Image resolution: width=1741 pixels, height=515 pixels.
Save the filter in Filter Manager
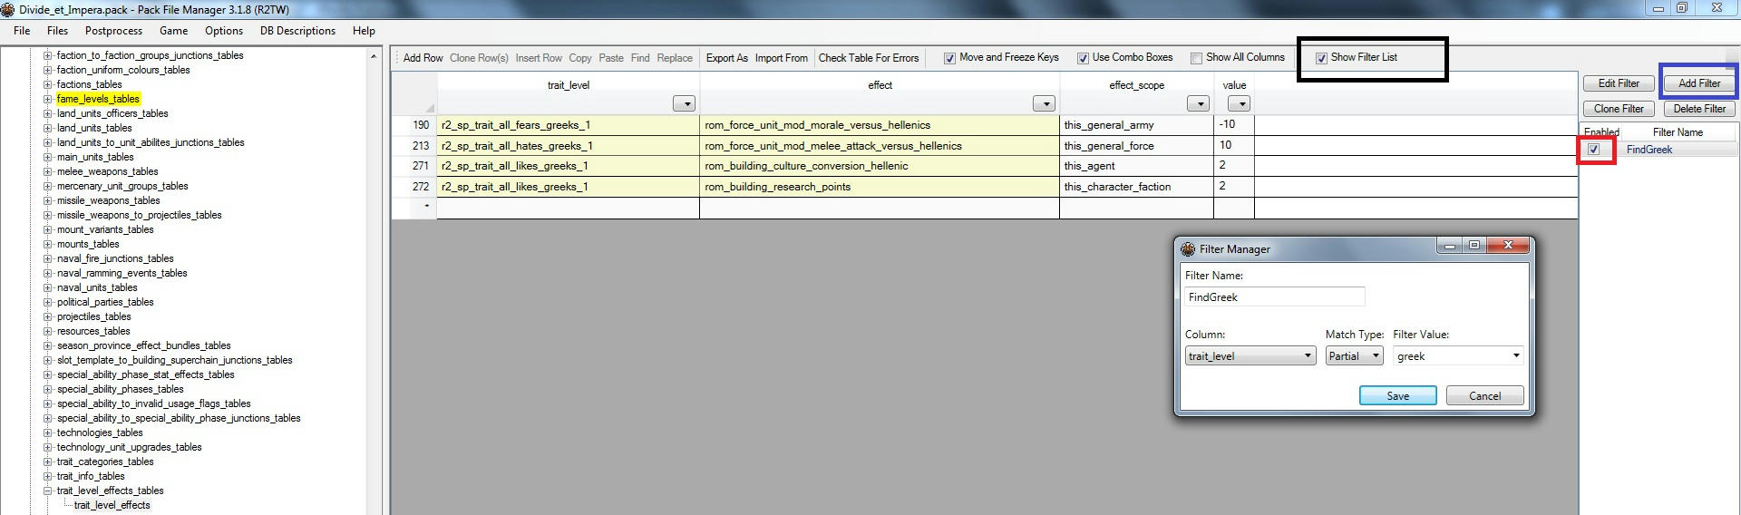[x=1397, y=396]
